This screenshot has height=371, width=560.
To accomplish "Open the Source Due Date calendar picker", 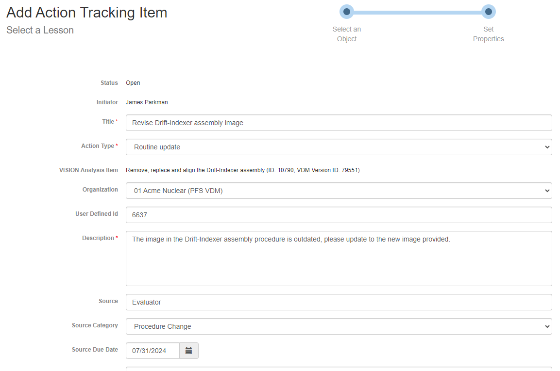I will coord(188,351).
